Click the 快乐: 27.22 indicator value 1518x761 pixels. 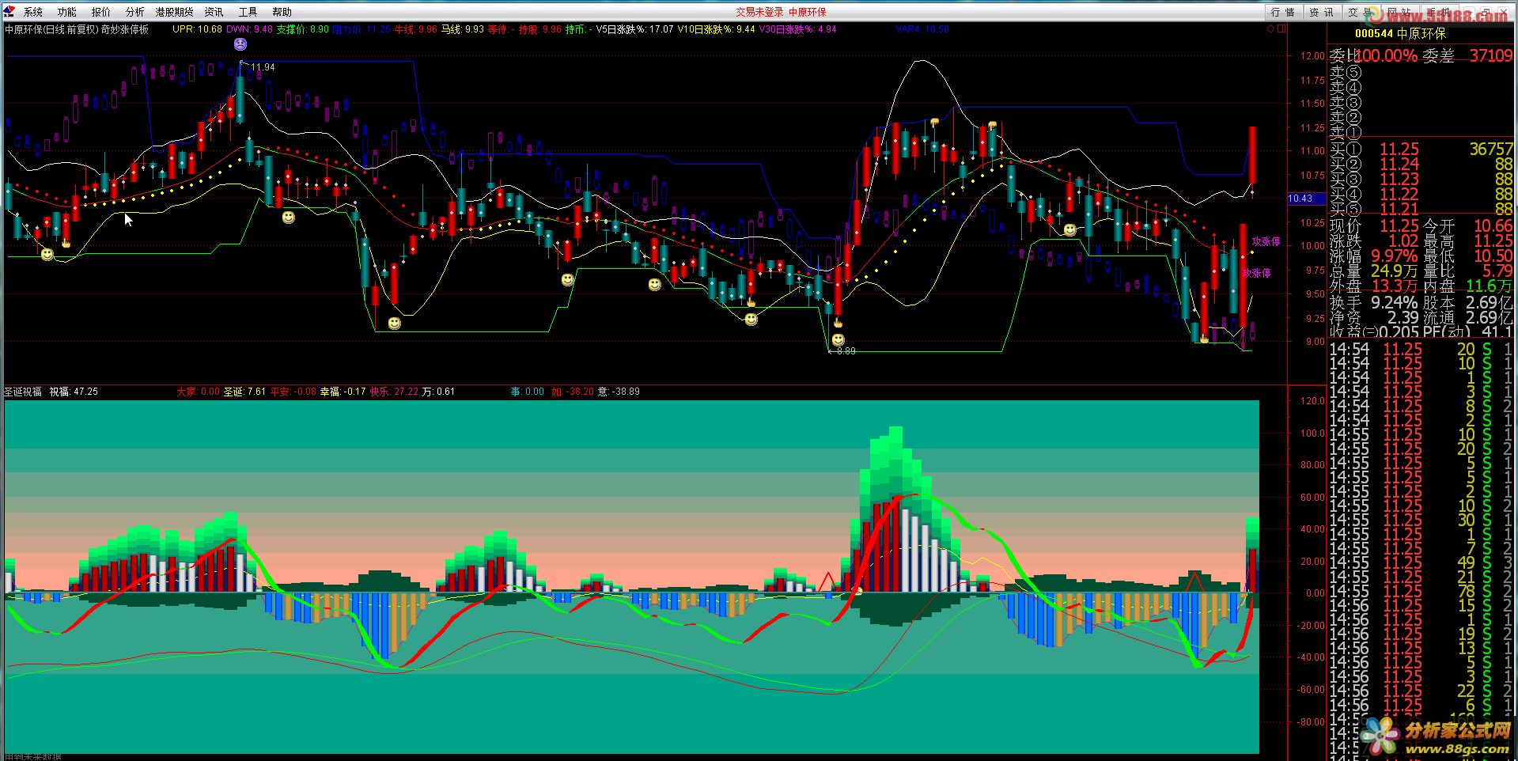pyautogui.click(x=394, y=392)
